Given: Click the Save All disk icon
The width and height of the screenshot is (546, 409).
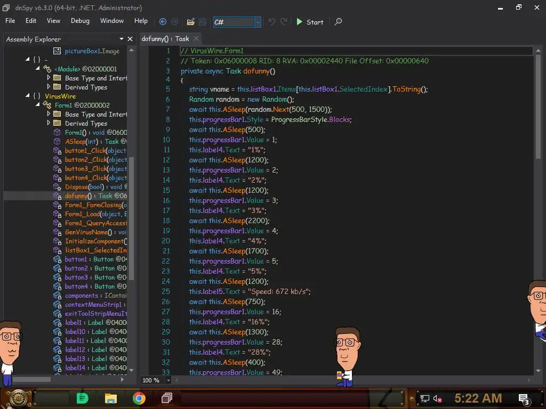Looking at the screenshot, I should [x=202, y=22].
